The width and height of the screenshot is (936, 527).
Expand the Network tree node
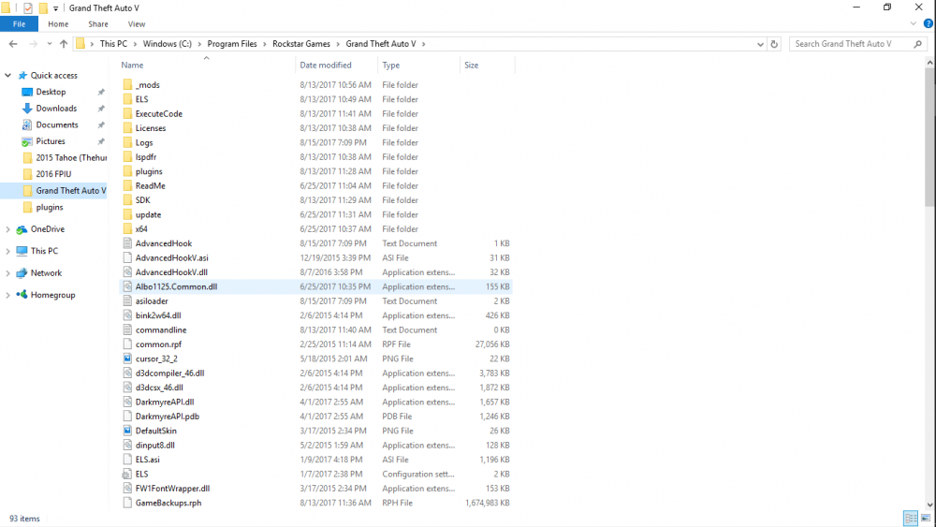tap(8, 273)
